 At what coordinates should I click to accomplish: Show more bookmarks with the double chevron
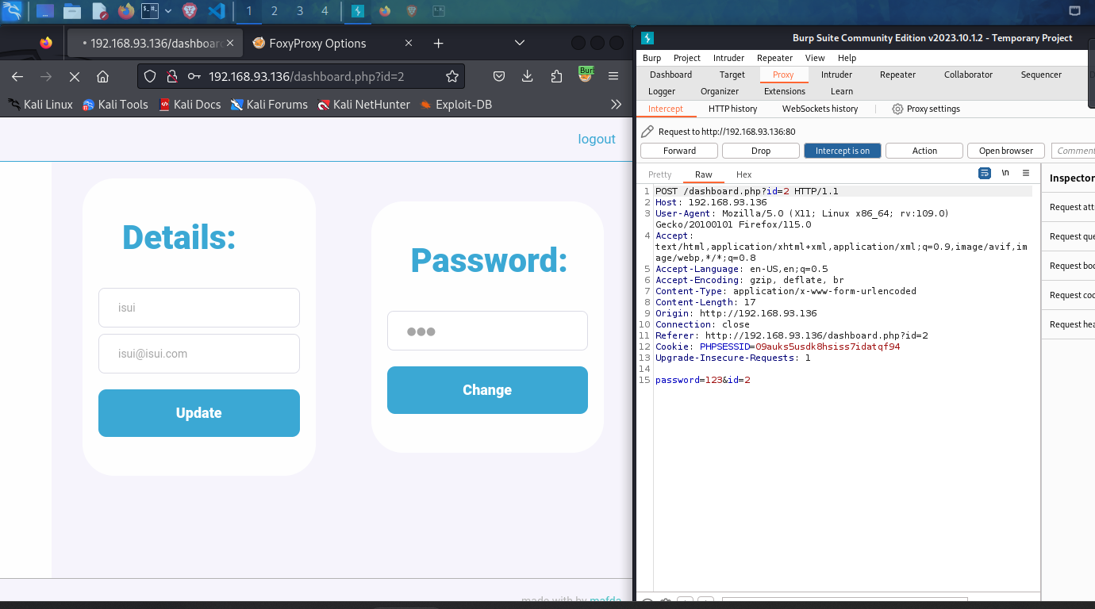(616, 105)
